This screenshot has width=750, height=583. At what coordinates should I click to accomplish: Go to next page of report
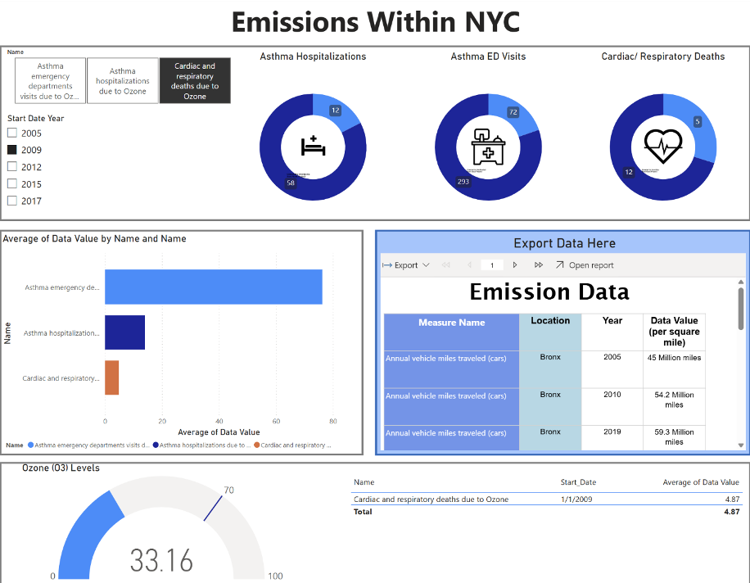[x=515, y=265]
